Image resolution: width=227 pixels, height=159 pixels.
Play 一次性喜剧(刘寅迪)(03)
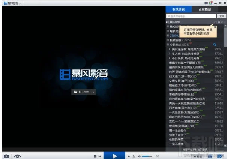(x=184, y=112)
